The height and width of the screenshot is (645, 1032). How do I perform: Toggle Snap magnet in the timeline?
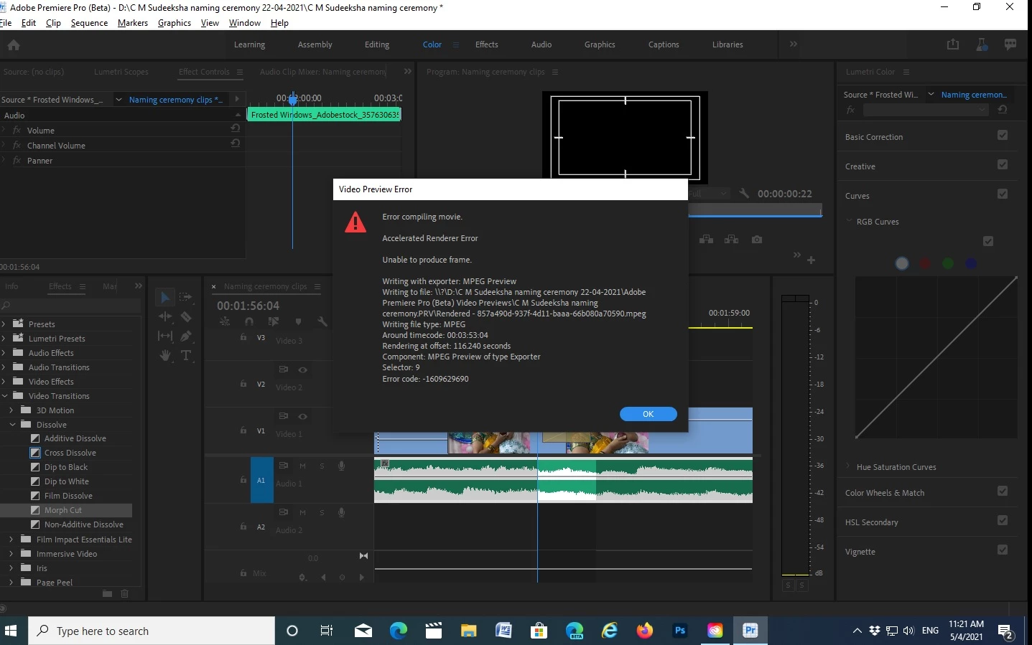click(x=248, y=322)
